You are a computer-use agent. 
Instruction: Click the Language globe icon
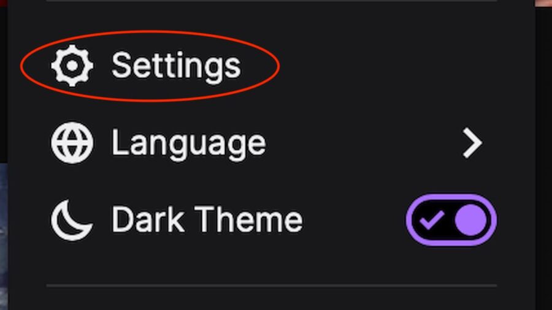(72, 143)
